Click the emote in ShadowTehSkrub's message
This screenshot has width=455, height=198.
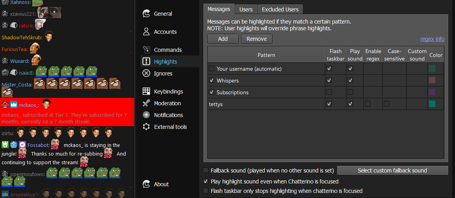click(x=48, y=36)
